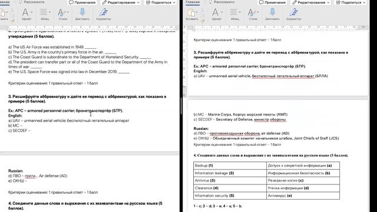The image size is (377, 212).
Task: Click 'a) UAV' line in left document
Action: coord(68,121)
